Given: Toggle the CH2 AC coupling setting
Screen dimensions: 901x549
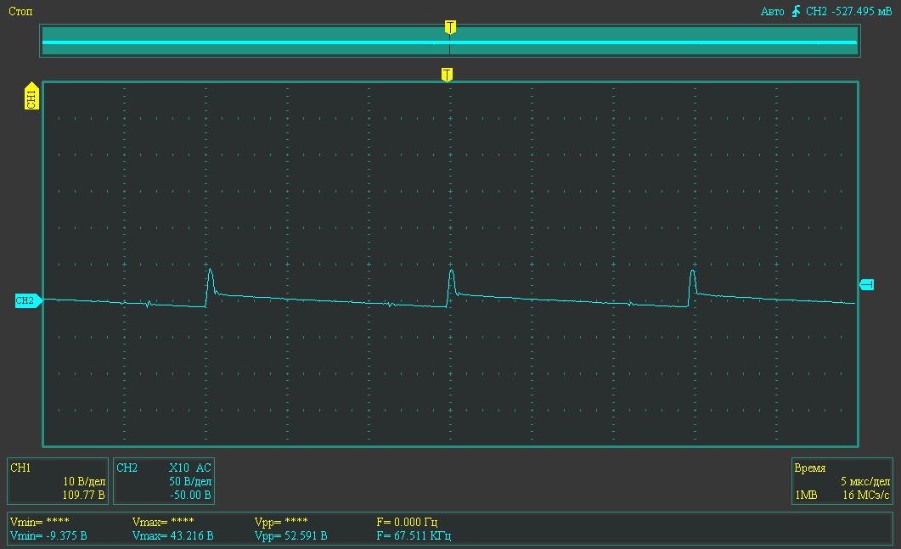Looking at the screenshot, I should pos(203,468).
